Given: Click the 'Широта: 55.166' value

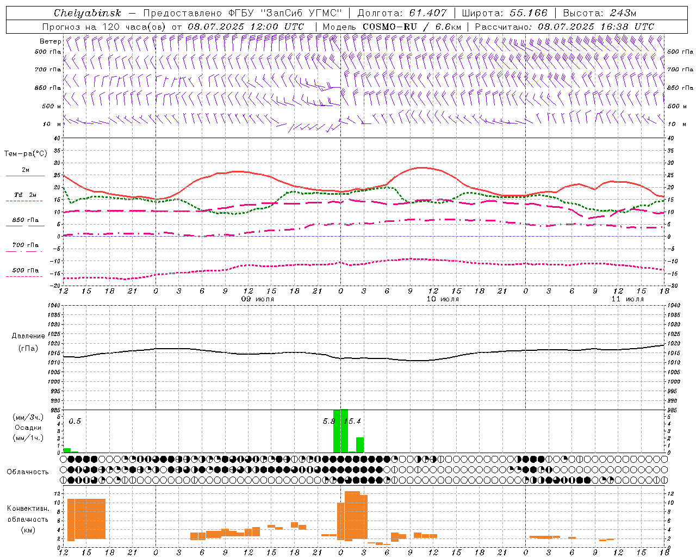Looking at the screenshot, I should tap(505, 13).
